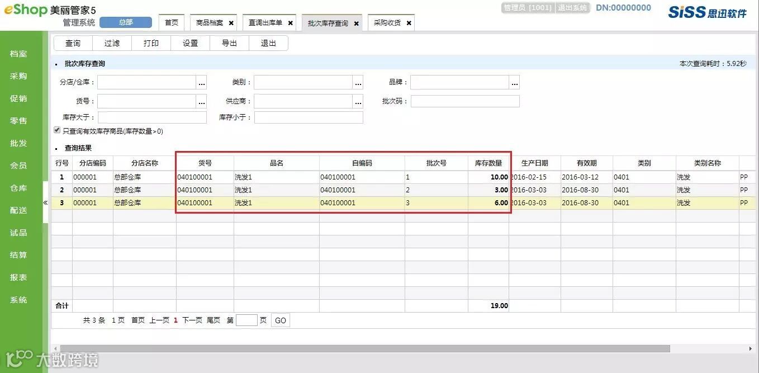
Task: Close the 批次库存查询 tab
Action: [357, 23]
